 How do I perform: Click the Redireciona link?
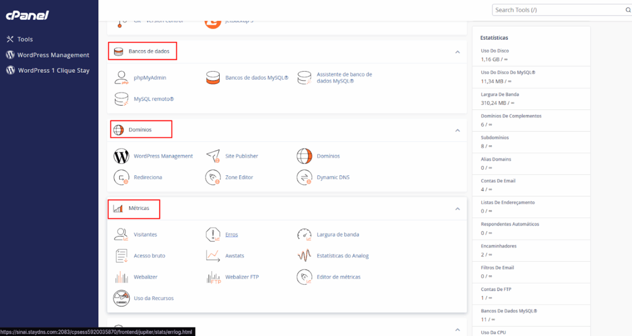coord(148,177)
